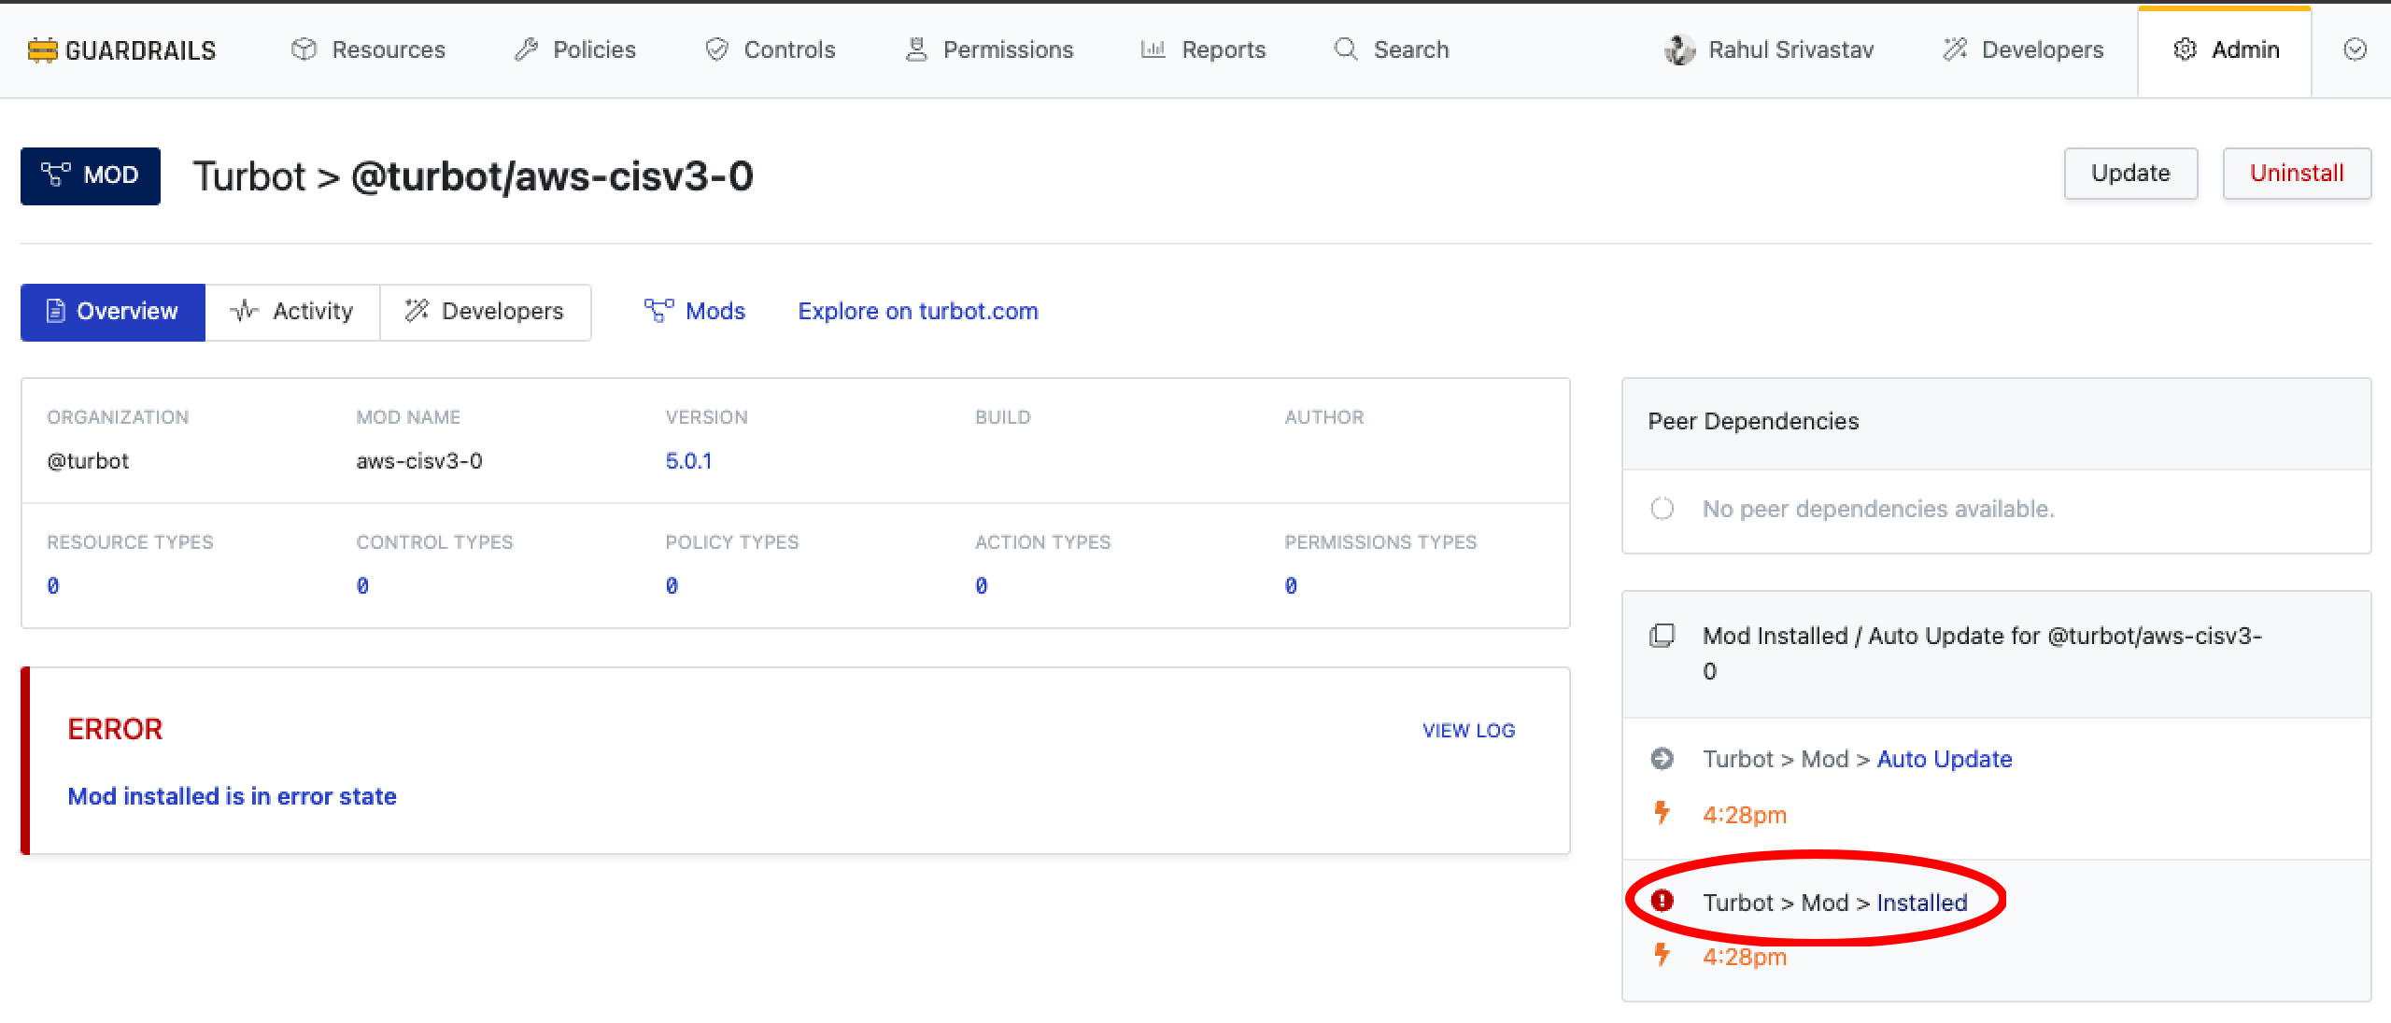This screenshot has width=2391, height=1023.
Task: Click the arrow icon beside Auto Update
Action: click(1662, 759)
